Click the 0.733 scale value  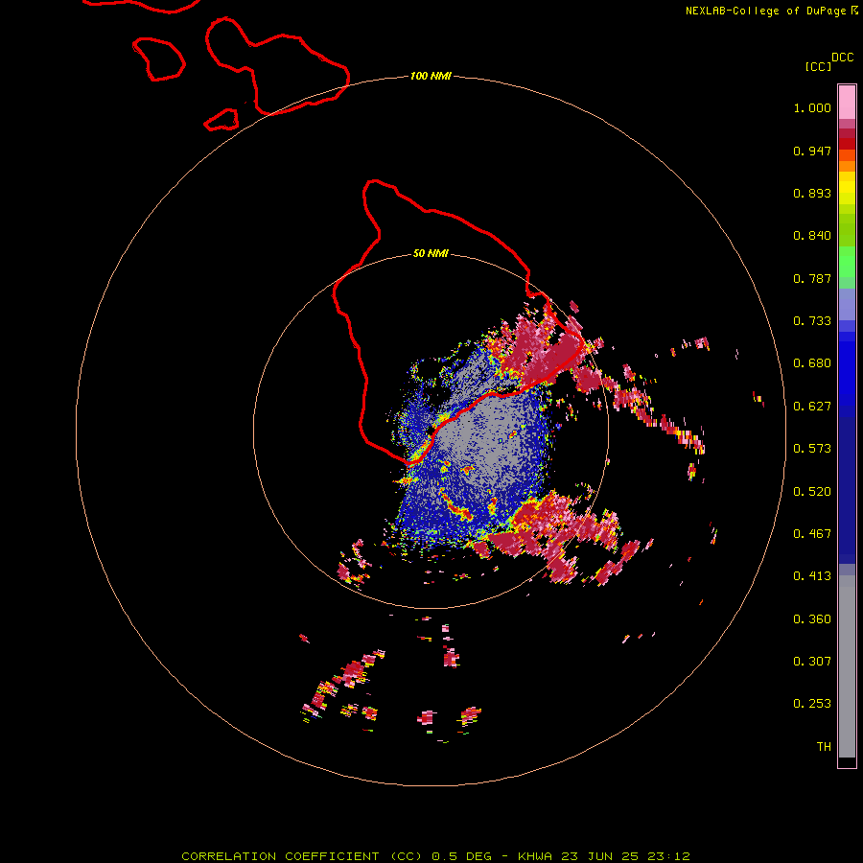click(812, 321)
